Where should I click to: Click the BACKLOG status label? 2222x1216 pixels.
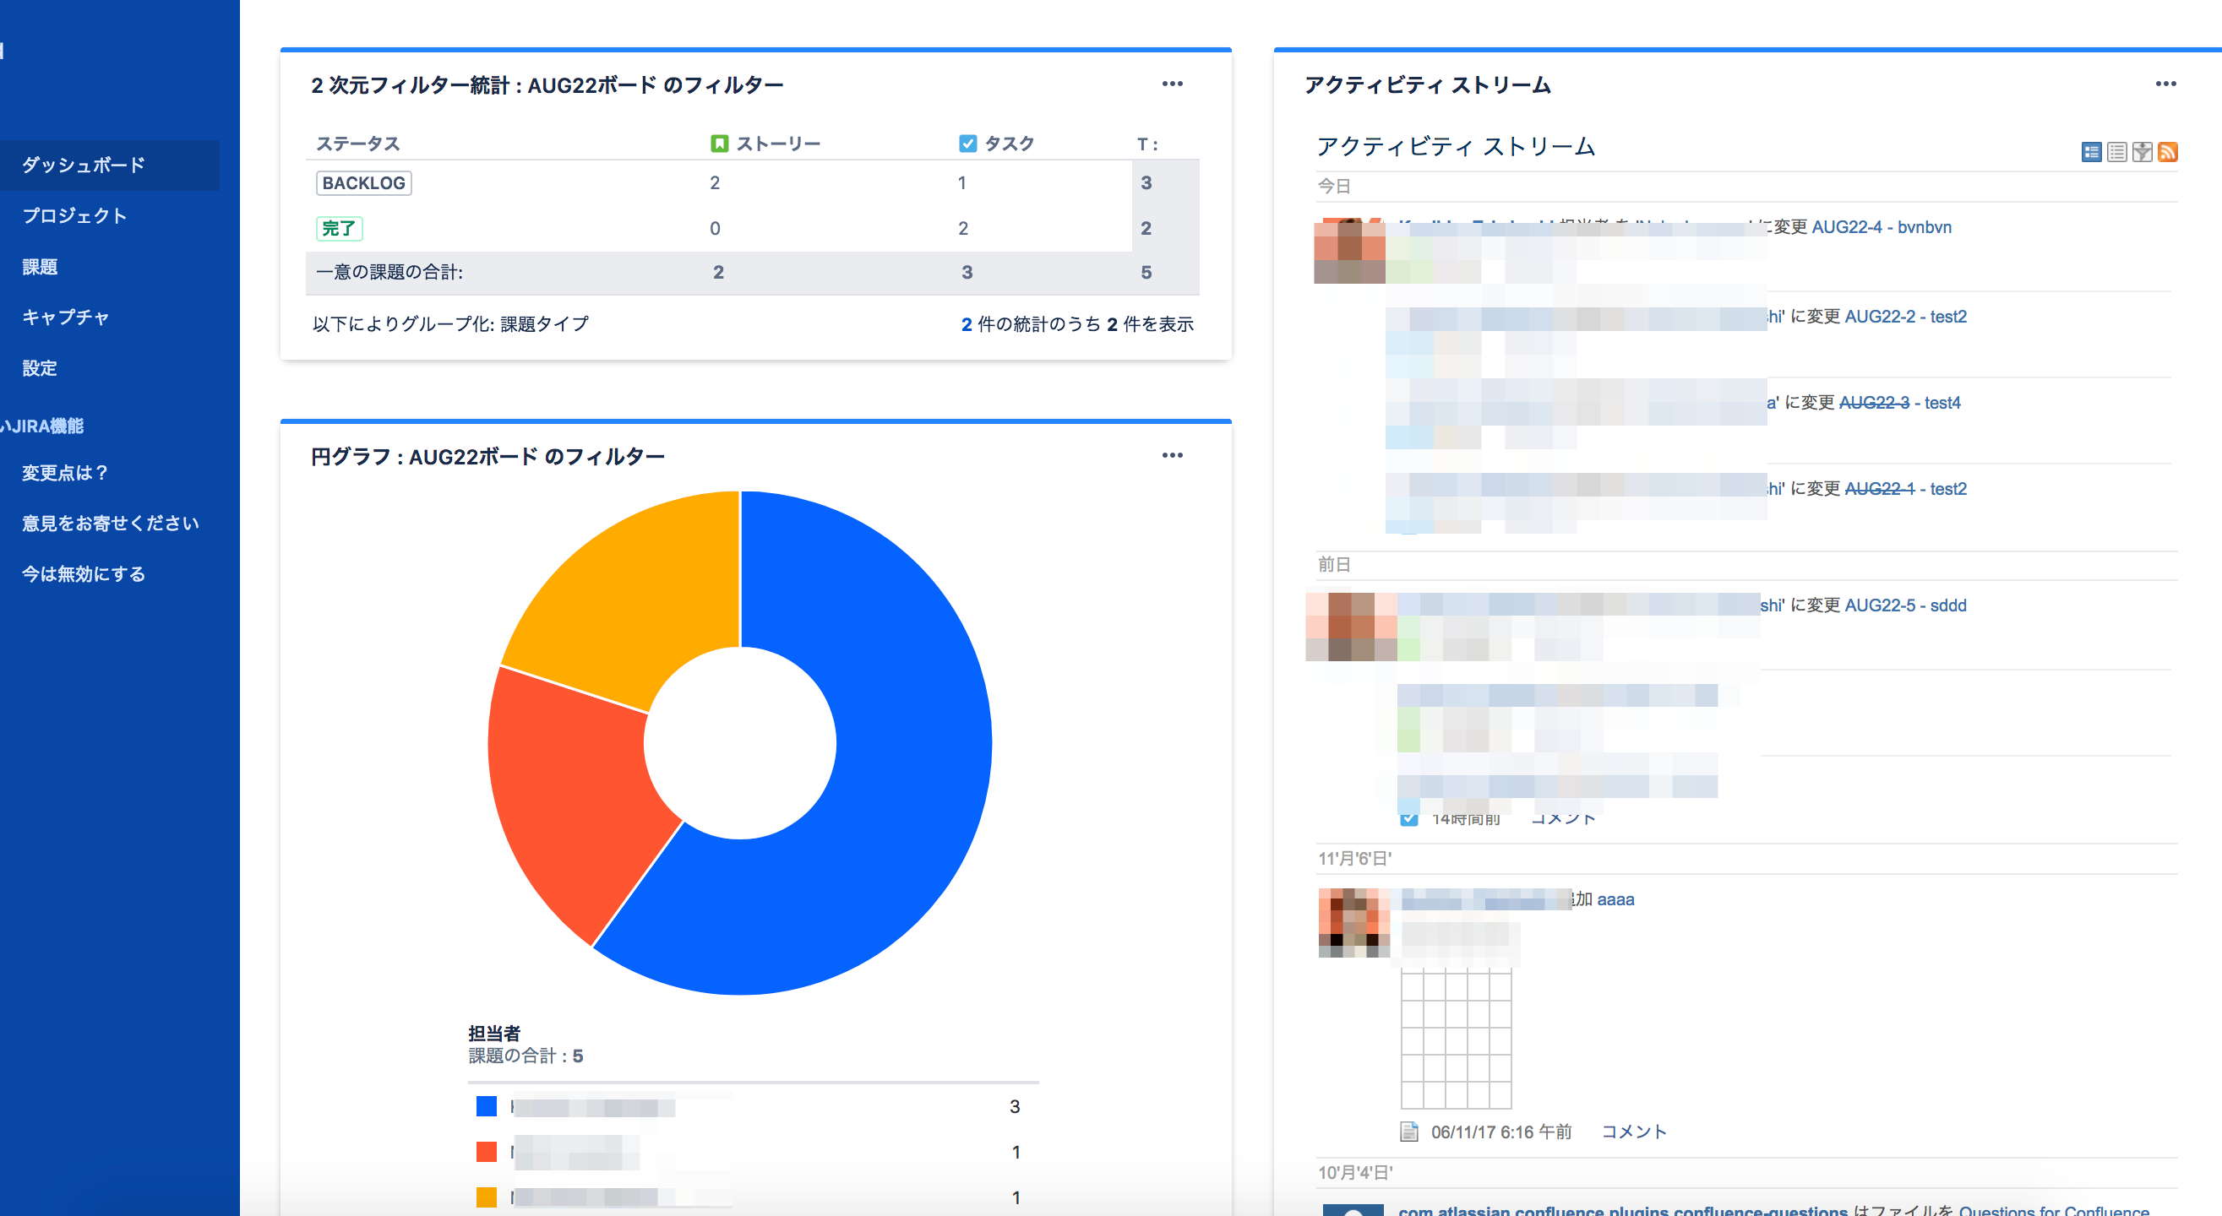point(364,183)
